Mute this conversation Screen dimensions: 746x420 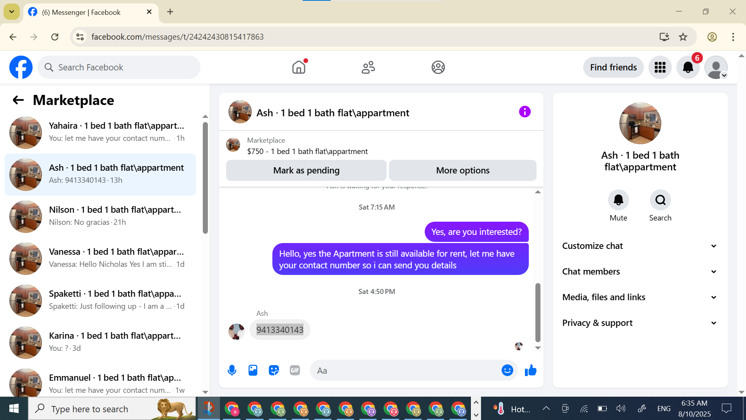point(618,200)
